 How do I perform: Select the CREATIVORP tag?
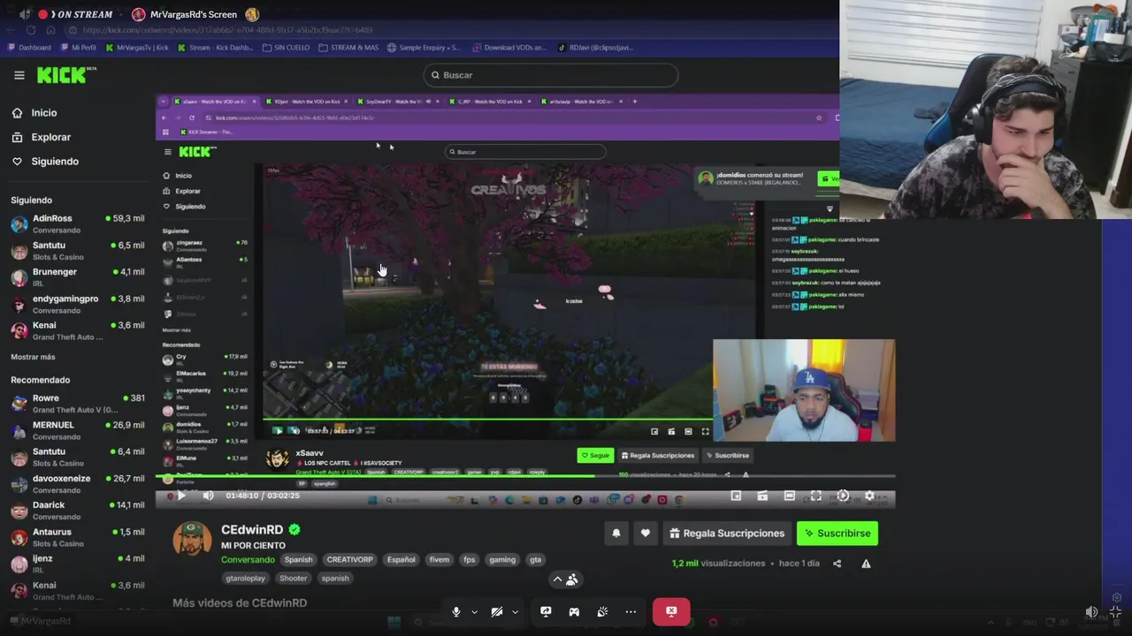[x=349, y=559]
